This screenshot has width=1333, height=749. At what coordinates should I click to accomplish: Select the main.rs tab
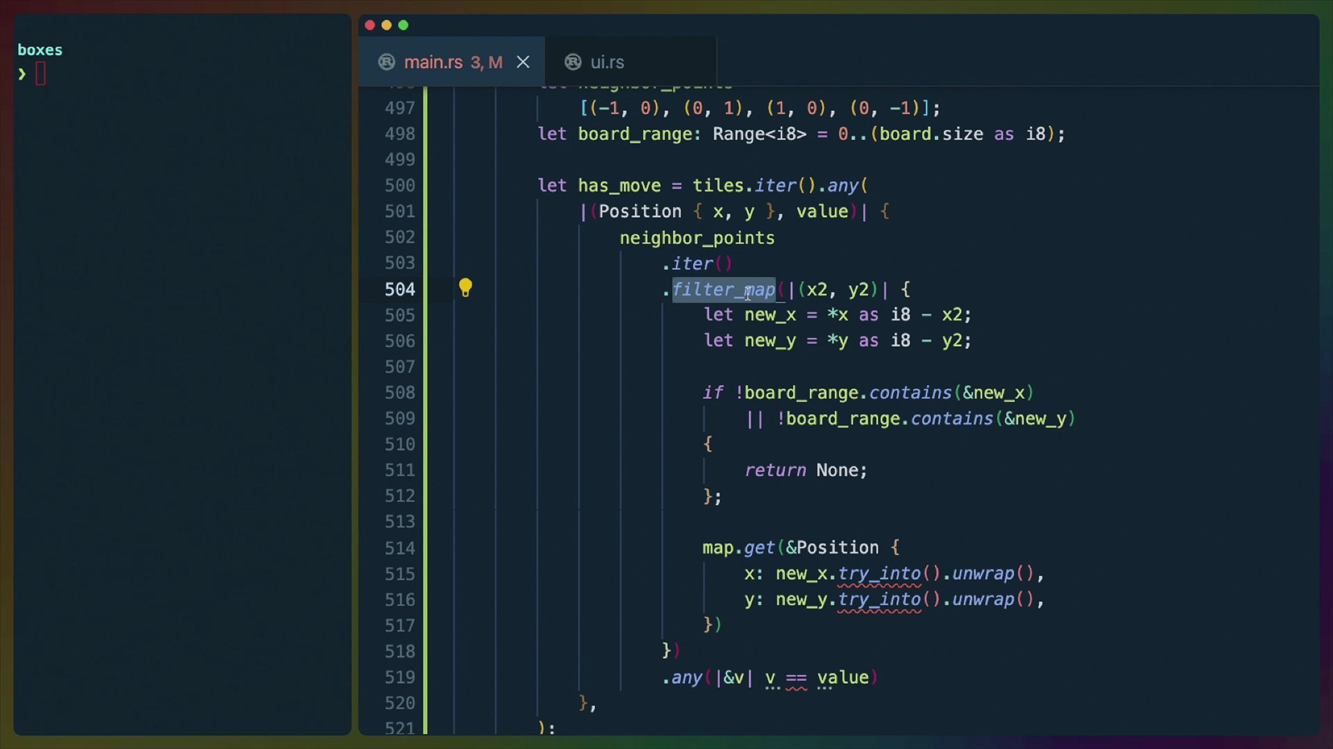433,62
